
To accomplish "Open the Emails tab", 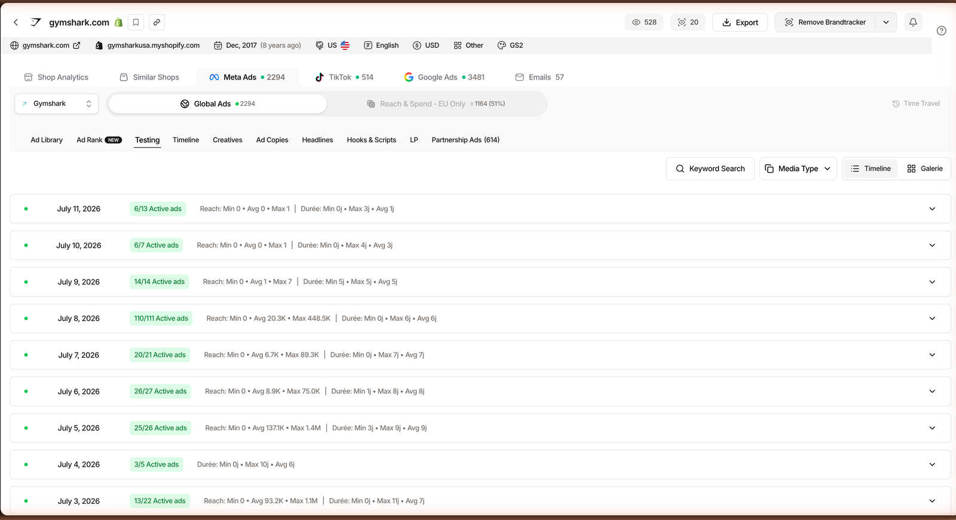I will pos(540,77).
